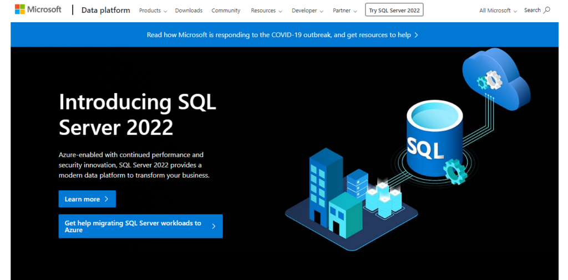
Task: Go to the Community page
Action: [226, 11]
